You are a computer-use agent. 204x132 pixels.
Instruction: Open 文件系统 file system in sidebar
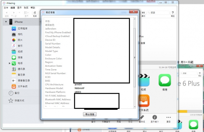coord(20,86)
